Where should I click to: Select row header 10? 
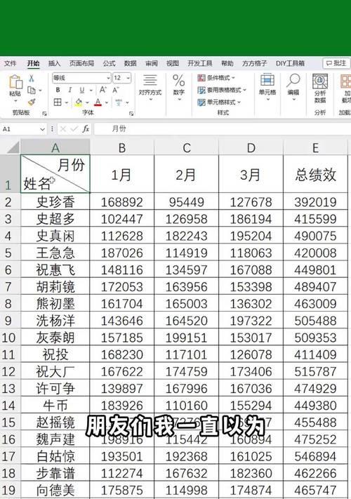click(9, 338)
